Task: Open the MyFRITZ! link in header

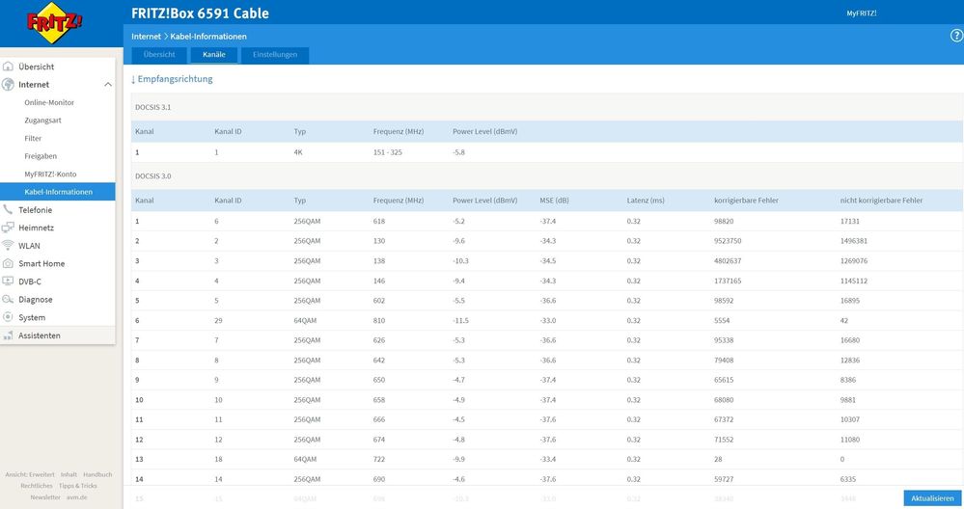Action: (860, 13)
